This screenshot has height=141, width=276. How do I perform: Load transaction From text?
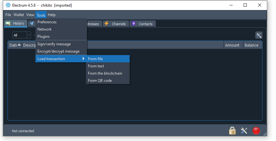coord(108,66)
